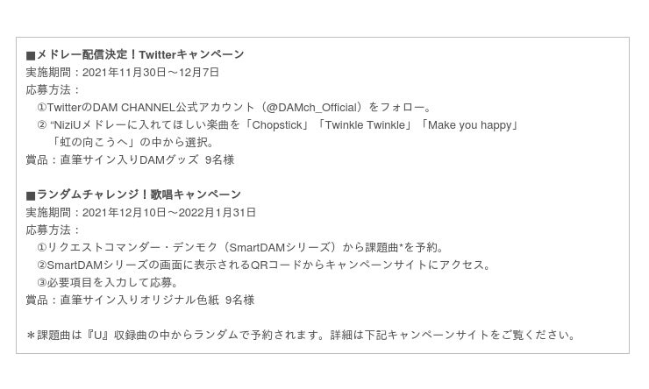Click the 直筆サイン入りオリジナル色紙 prize line

tap(139, 300)
